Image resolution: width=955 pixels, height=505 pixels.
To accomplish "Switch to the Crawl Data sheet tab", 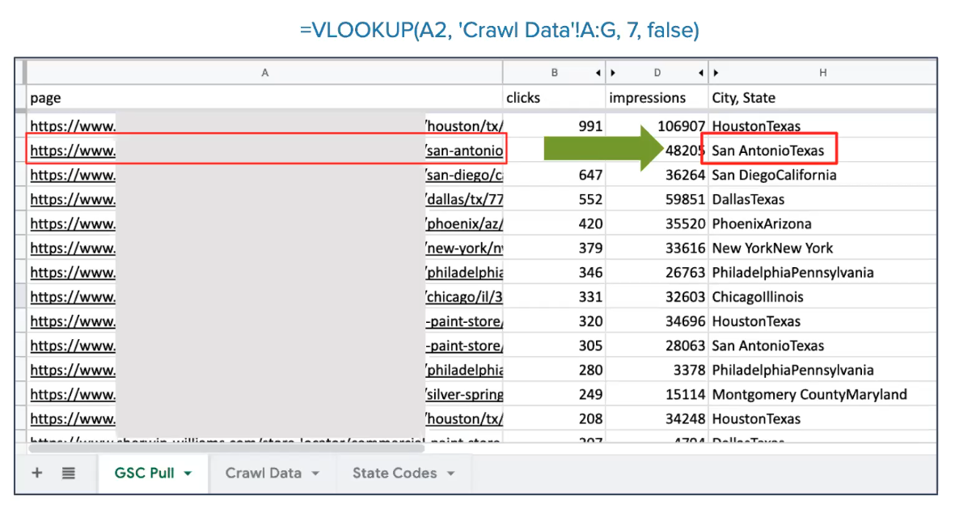I will (263, 473).
